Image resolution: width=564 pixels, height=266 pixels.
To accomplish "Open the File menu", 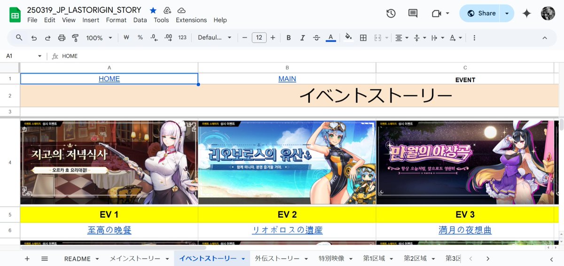I will (32, 20).
